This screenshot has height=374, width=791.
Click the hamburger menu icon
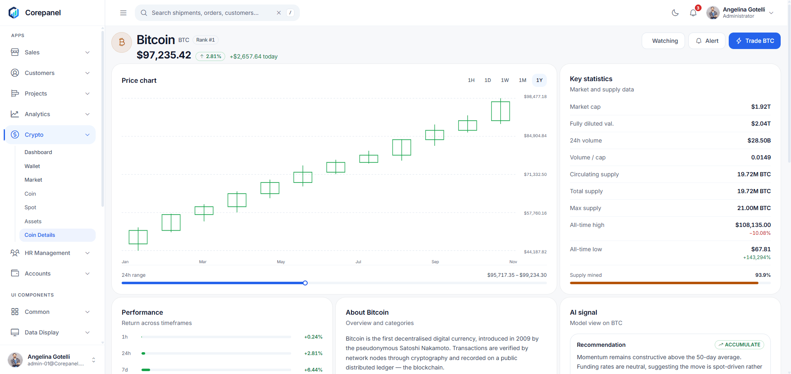(x=123, y=13)
